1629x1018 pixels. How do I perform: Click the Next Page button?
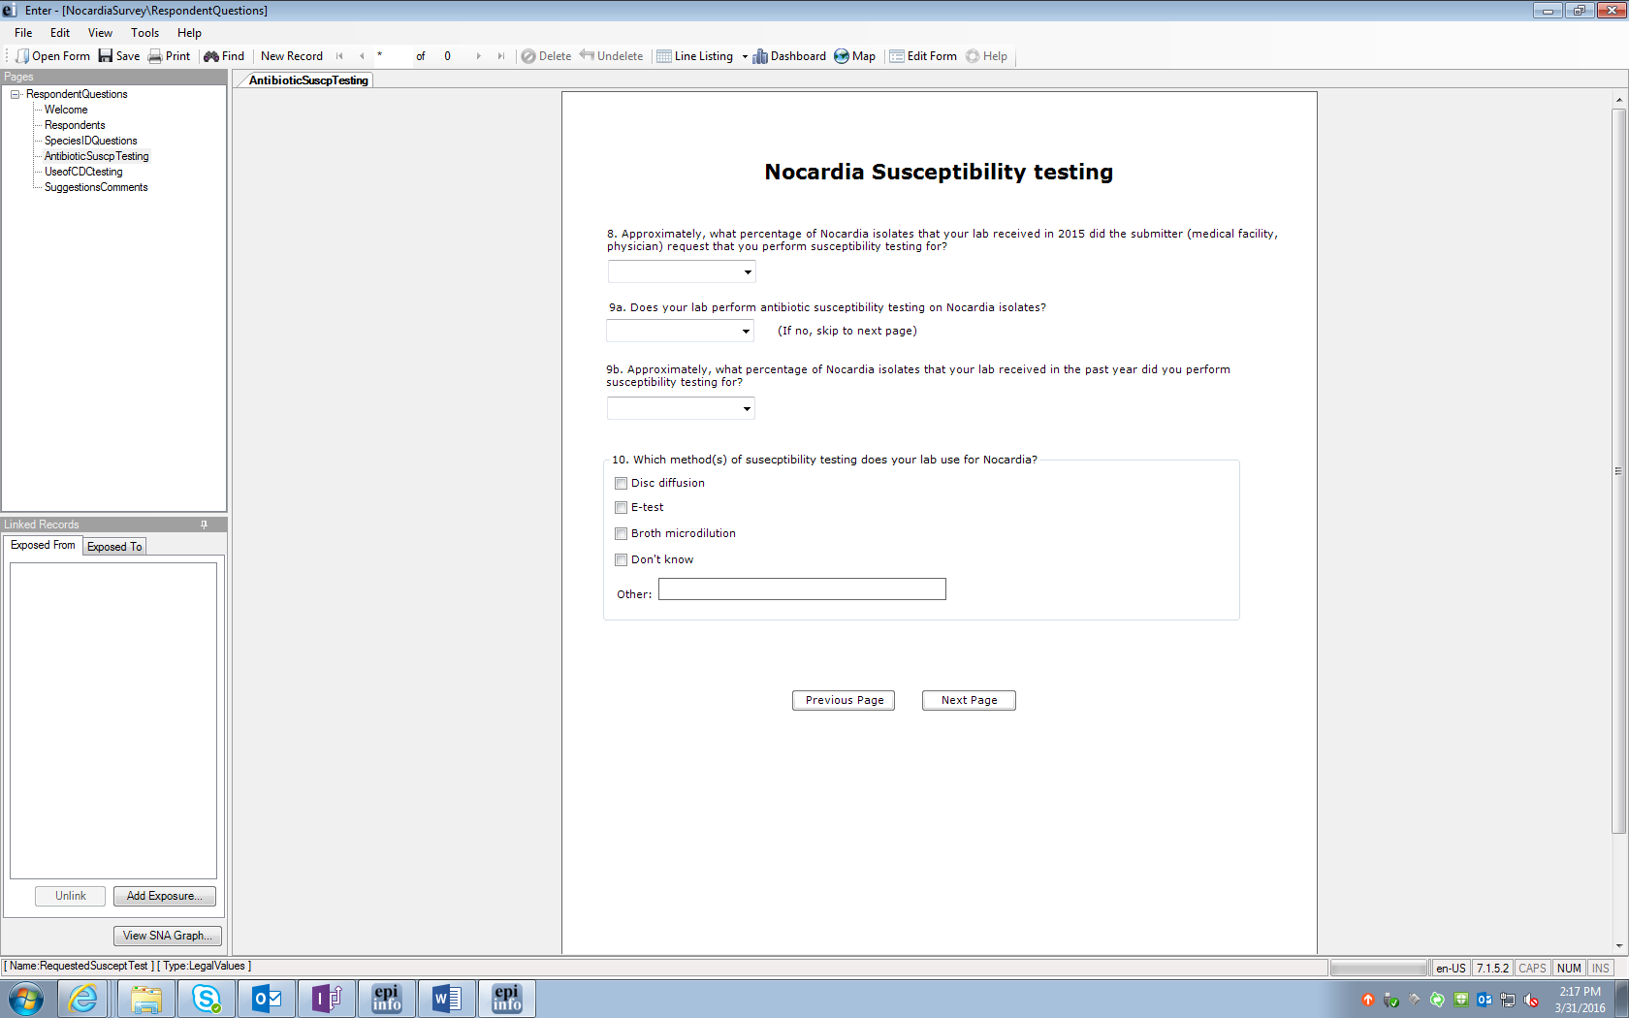(x=970, y=700)
